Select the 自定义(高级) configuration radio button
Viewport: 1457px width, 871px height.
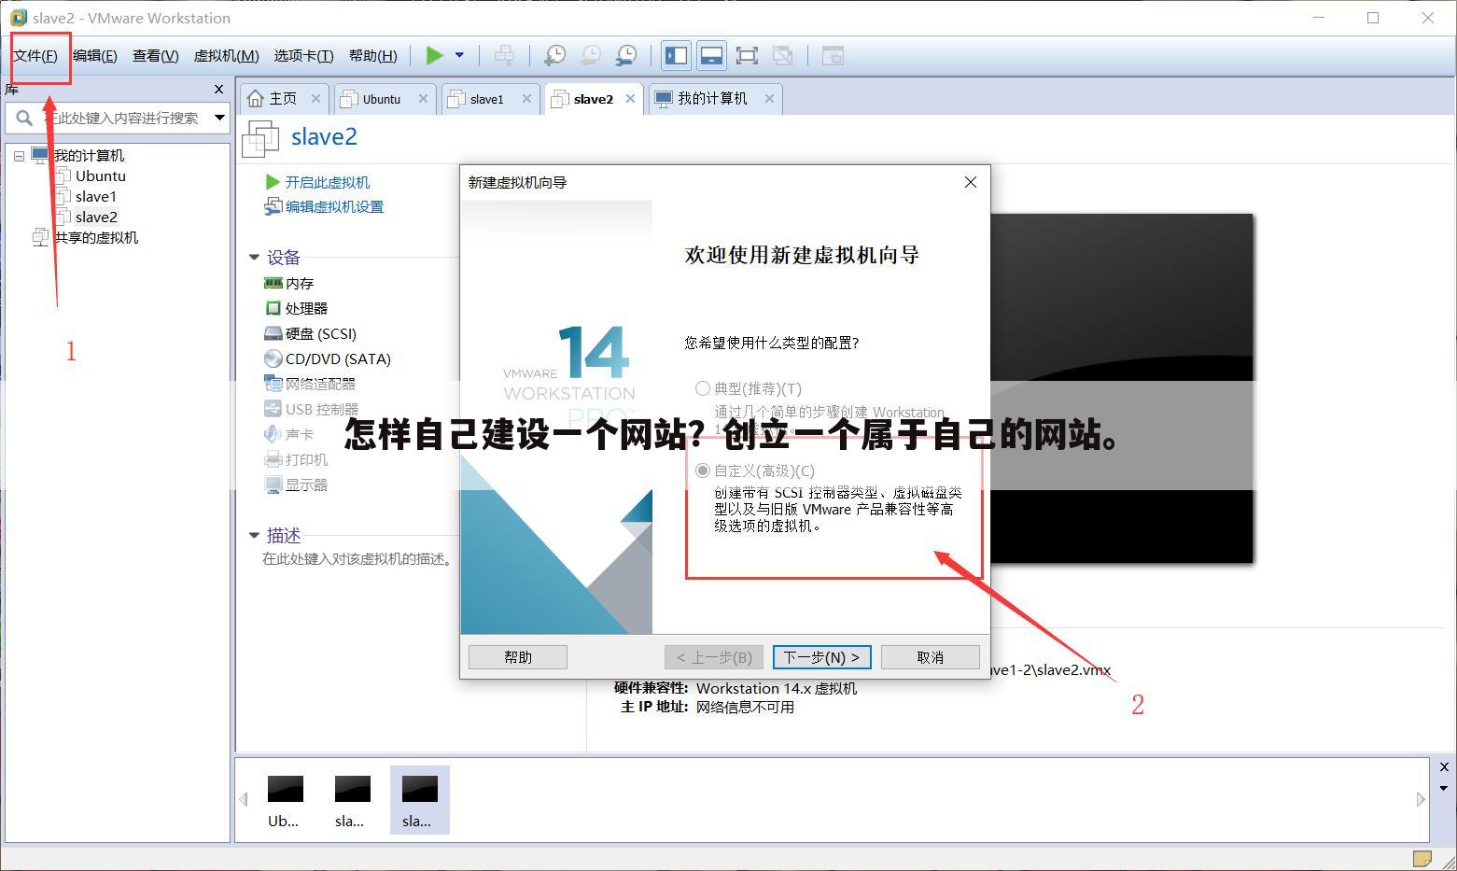[703, 471]
